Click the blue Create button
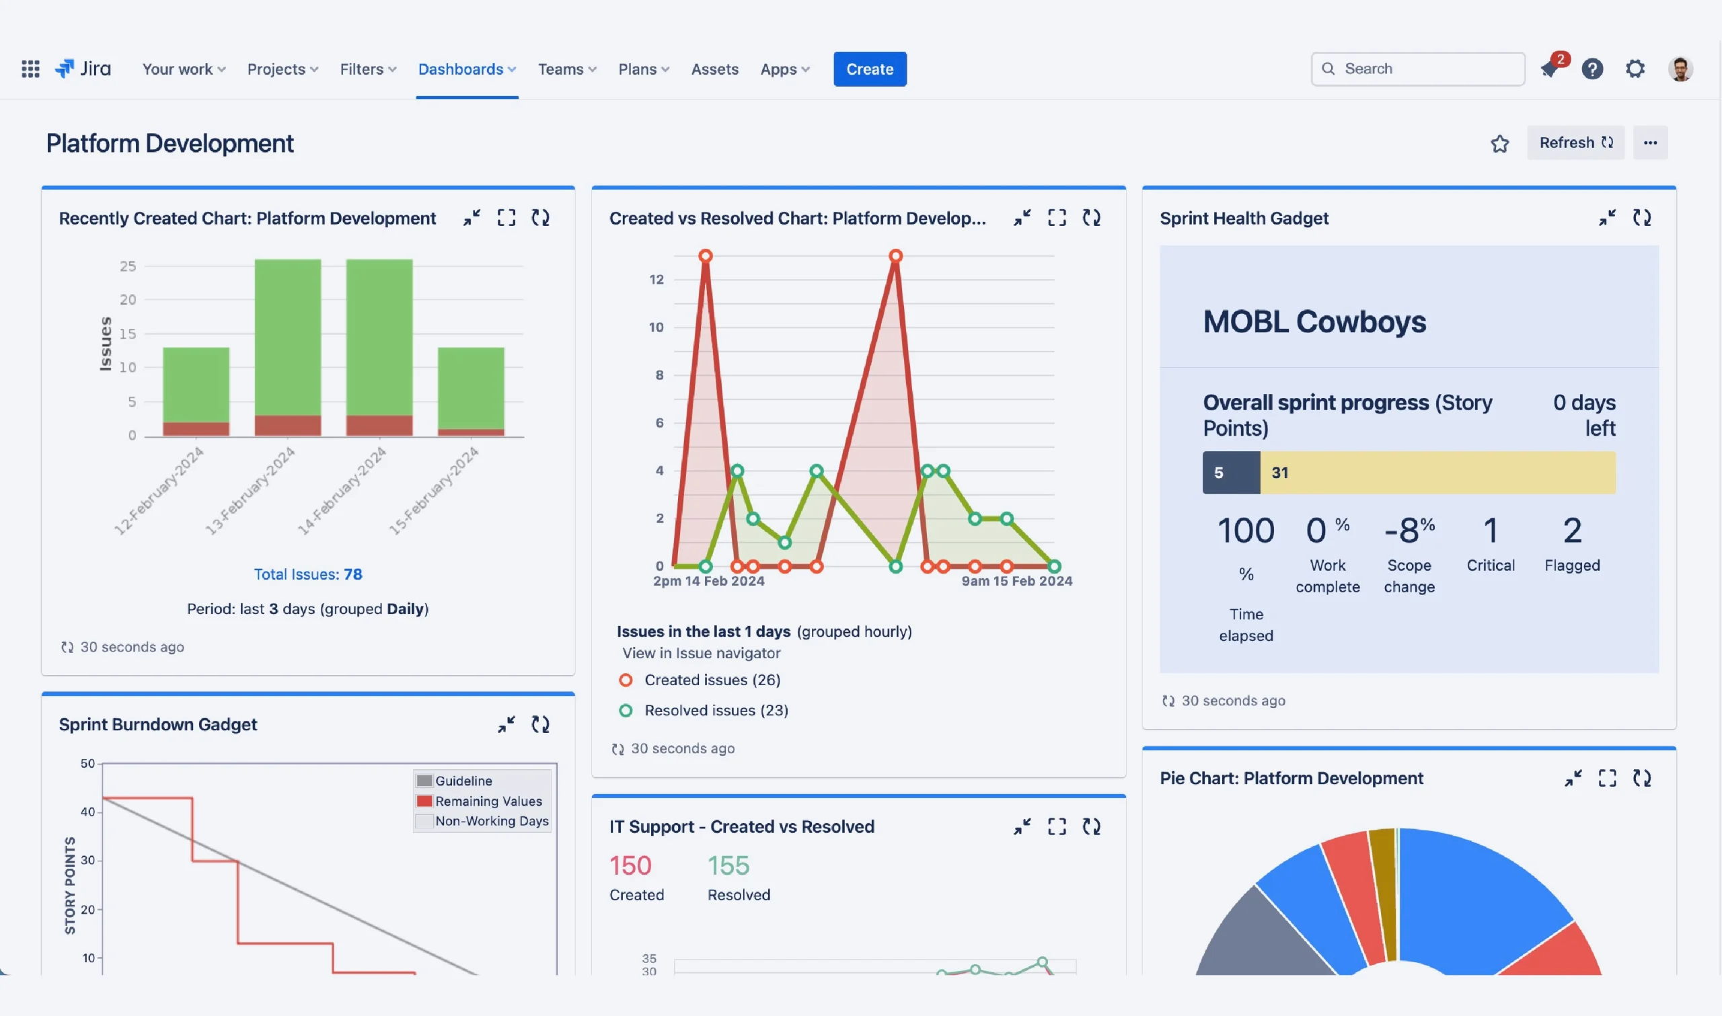Image resolution: width=1722 pixels, height=1016 pixels. pos(870,69)
